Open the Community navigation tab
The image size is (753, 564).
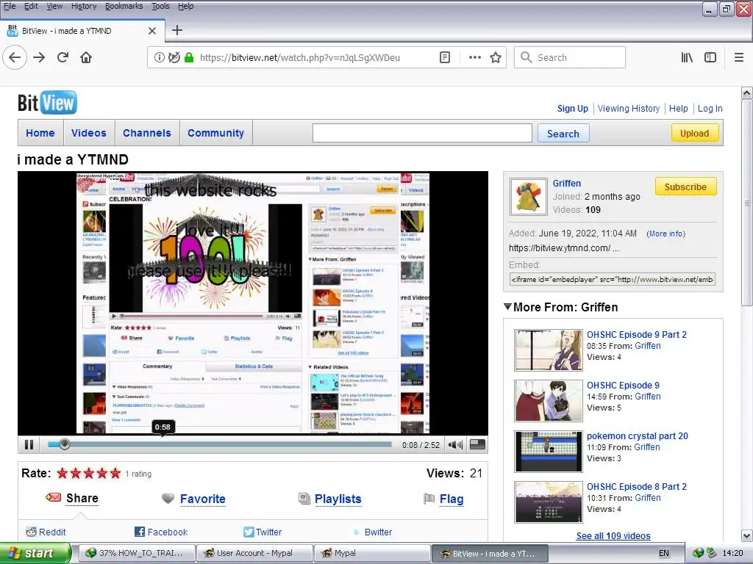[215, 133]
